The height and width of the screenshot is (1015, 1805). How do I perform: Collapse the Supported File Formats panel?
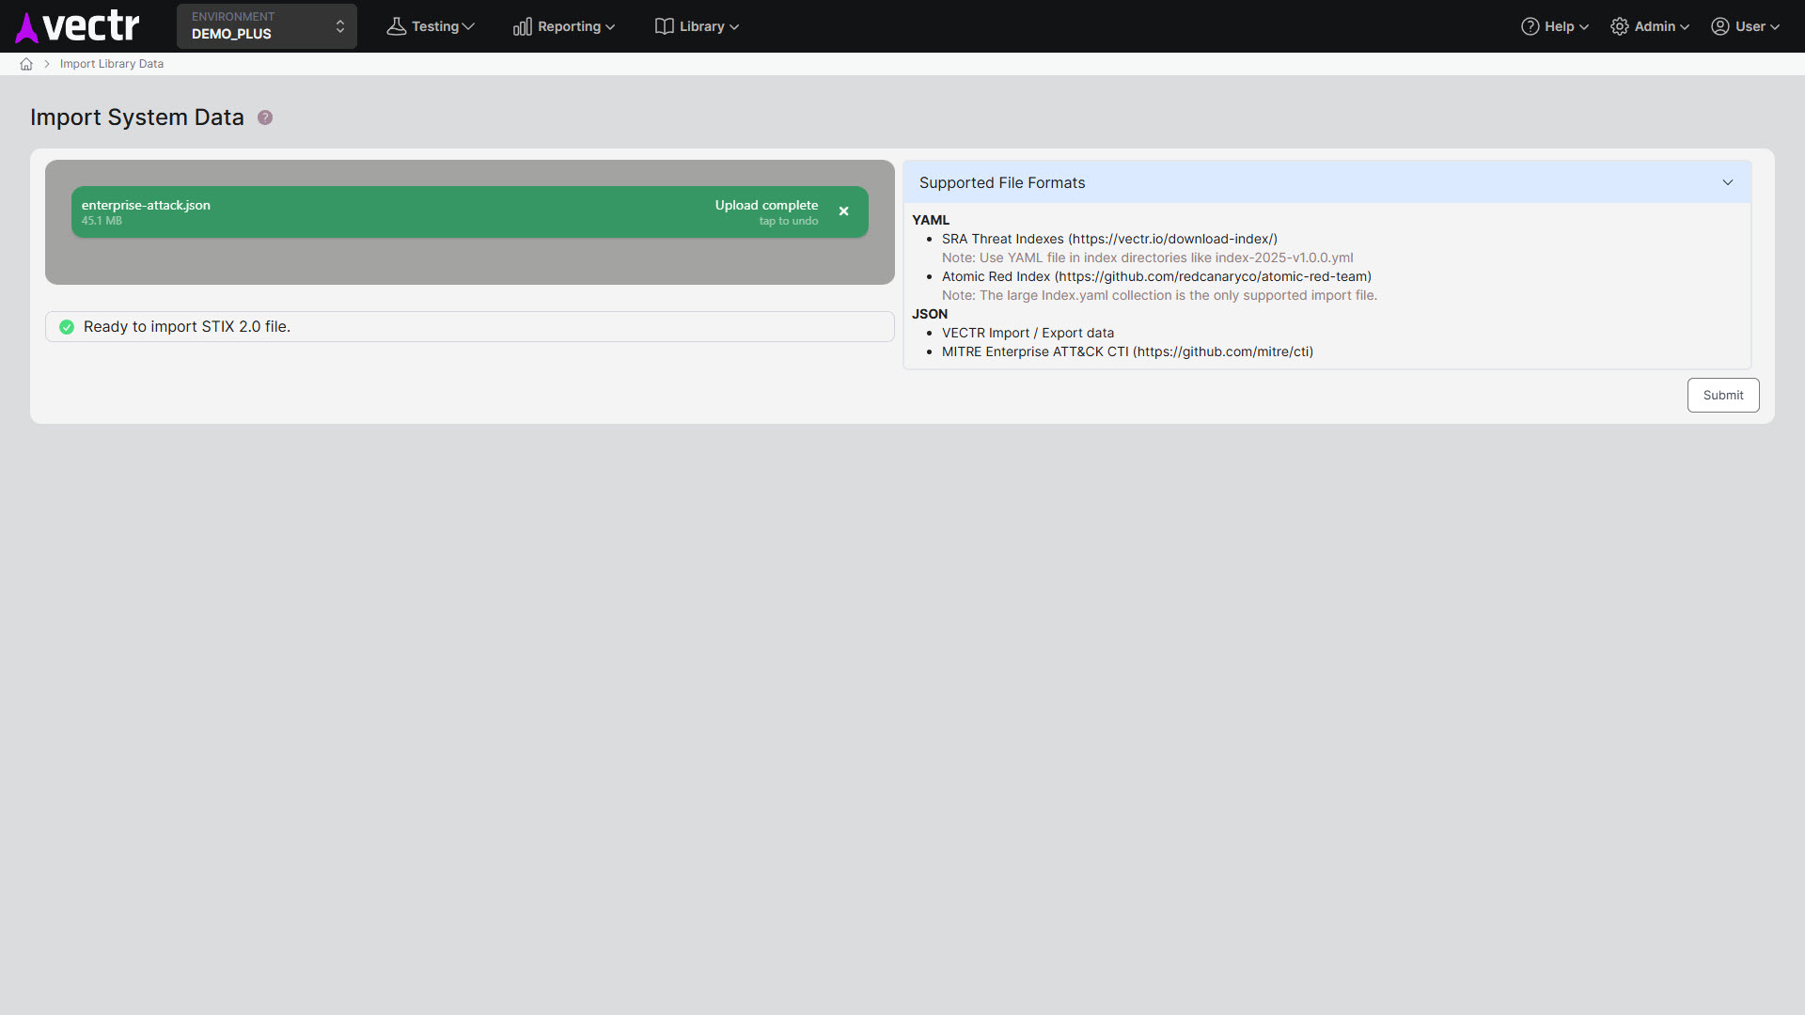[1727, 182]
